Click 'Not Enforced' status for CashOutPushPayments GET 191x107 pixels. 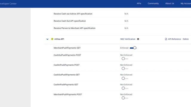[x=126, y=75]
